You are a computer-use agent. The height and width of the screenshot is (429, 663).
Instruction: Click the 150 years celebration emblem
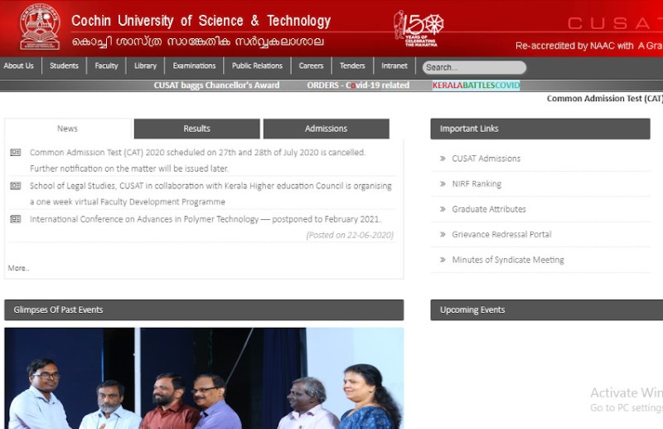click(x=420, y=28)
